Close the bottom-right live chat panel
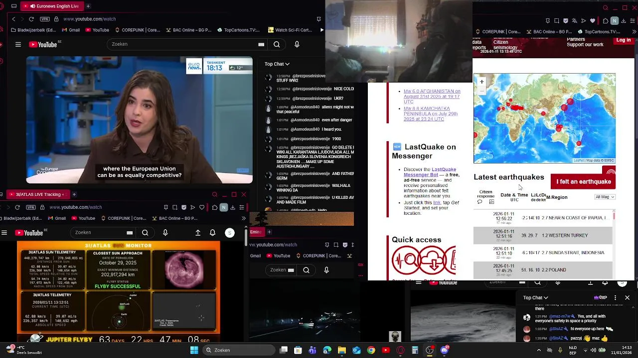Image resolution: width=638 pixels, height=358 pixels. pyautogui.click(x=627, y=298)
